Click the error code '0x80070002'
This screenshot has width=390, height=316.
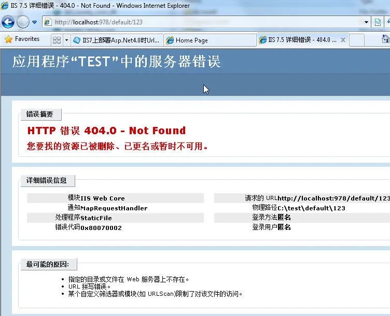pos(101,228)
